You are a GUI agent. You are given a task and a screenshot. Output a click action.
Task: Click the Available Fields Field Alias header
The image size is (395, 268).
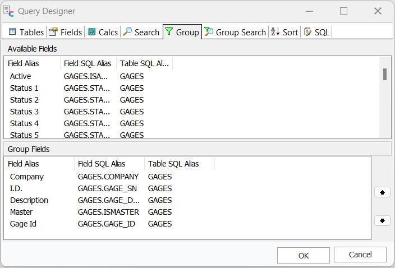[24, 63]
